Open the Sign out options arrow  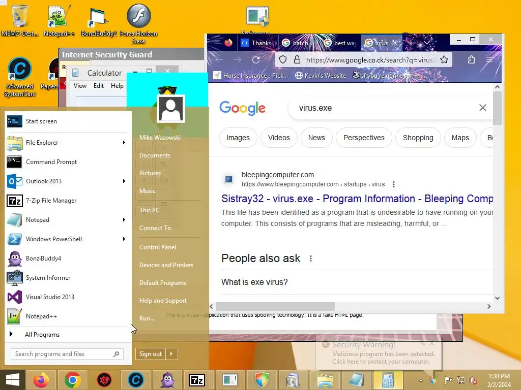point(171,354)
